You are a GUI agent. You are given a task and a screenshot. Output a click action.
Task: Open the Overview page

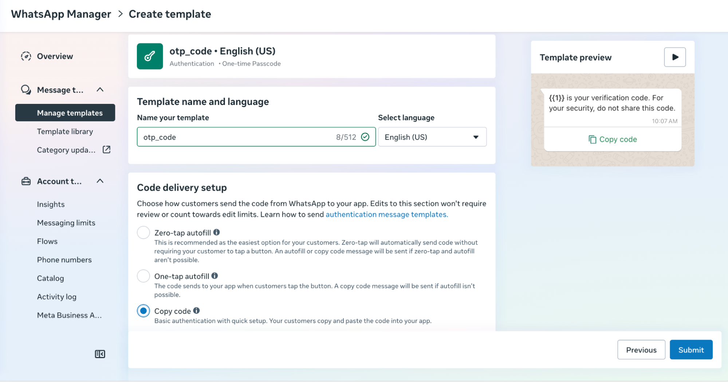[x=55, y=56]
